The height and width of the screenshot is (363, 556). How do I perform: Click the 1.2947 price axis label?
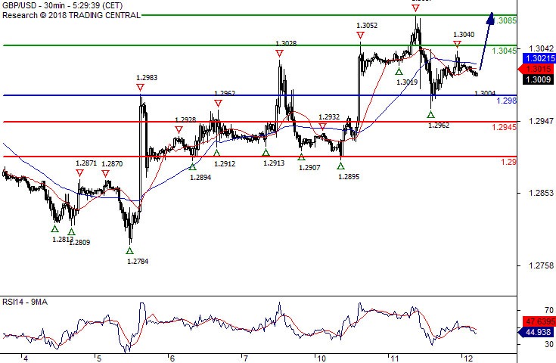tap(541, 121)
